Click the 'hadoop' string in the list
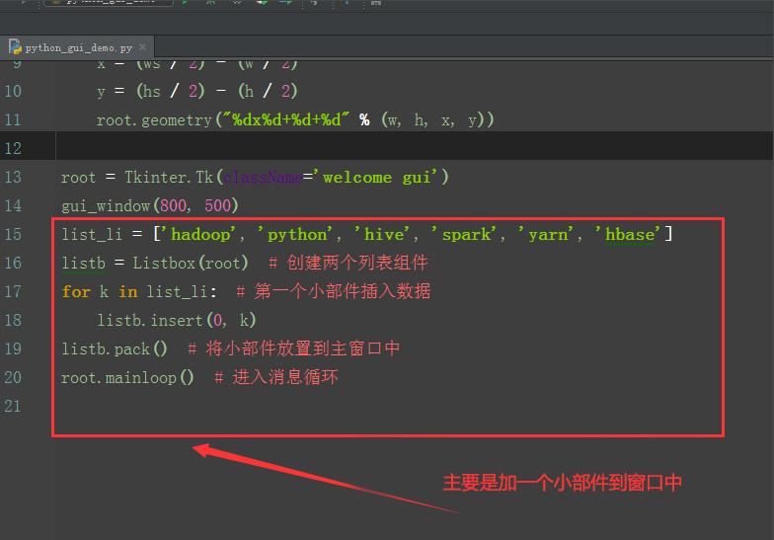Screen dimensions: 774x540 (x=200, y=234)
